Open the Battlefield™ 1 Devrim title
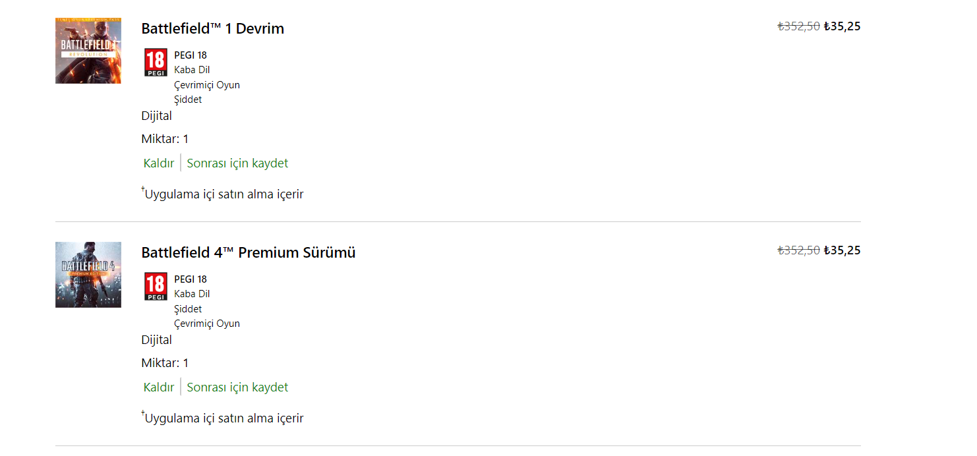This screenshot has height=456, width=977. pos(212,28)
